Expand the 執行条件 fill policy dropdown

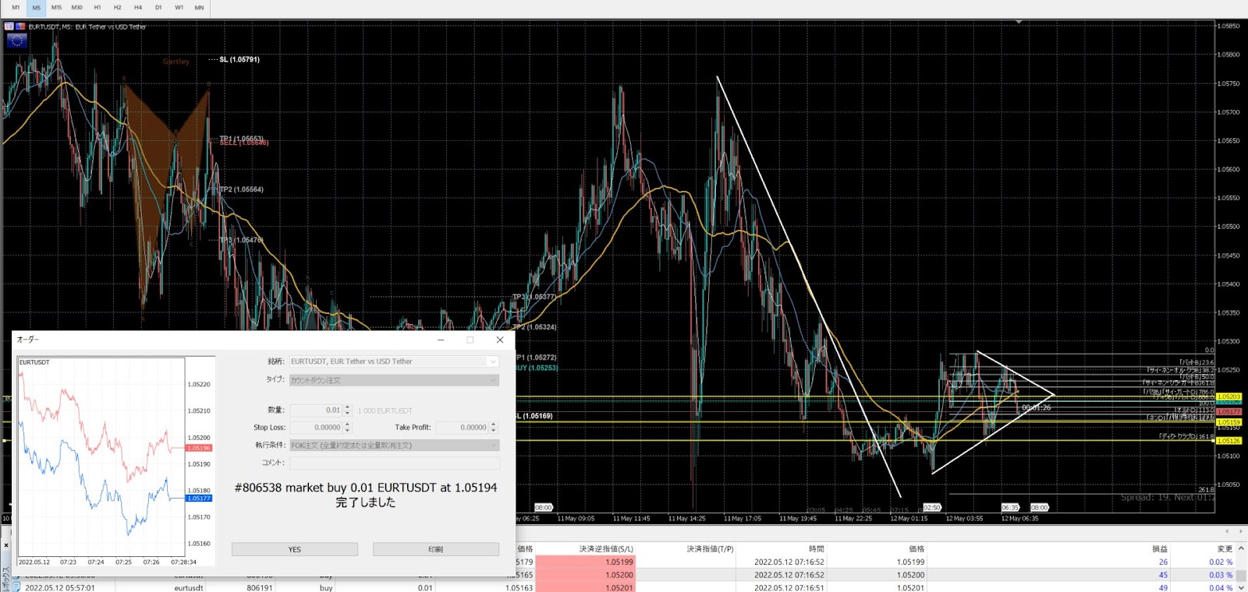point(492,446)
